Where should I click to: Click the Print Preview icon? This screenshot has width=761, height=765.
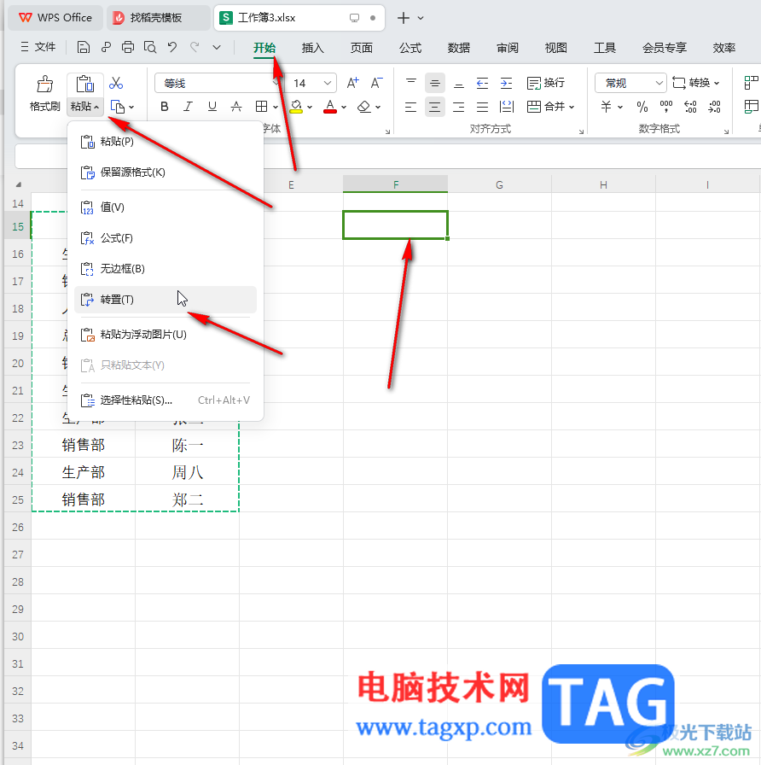[150, 47]
